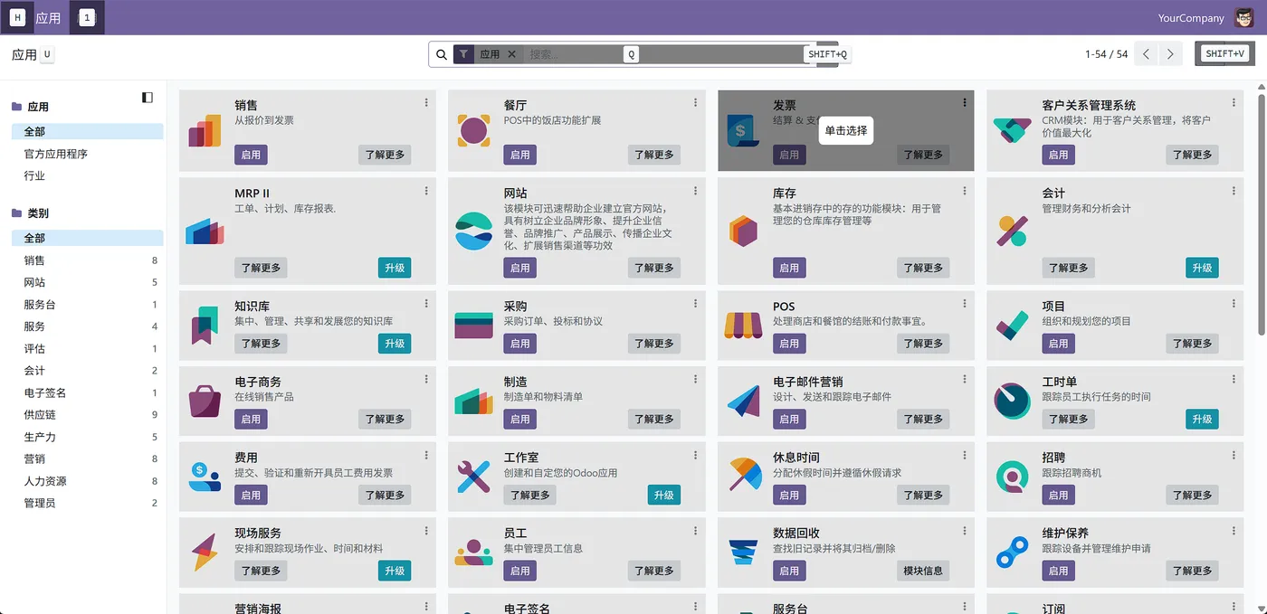Image resolution: width=1267 pixels, height=614 pixels.
Task: Click the Accounting (会计) app icon
Action: click(1012, 231)
